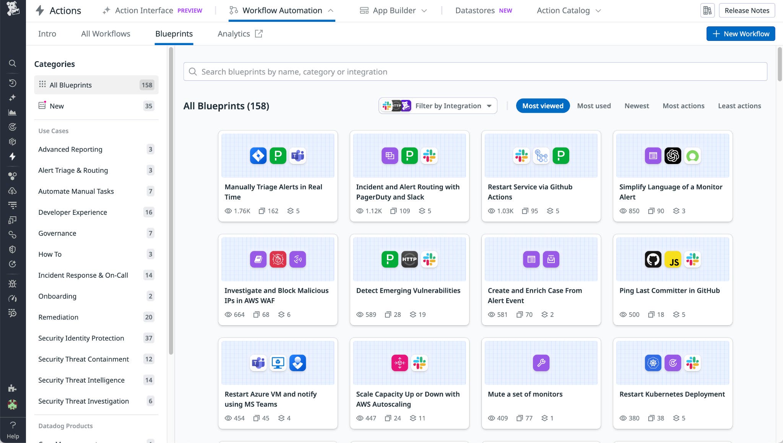Click the Error Tracking bug icon

[13, 283]
